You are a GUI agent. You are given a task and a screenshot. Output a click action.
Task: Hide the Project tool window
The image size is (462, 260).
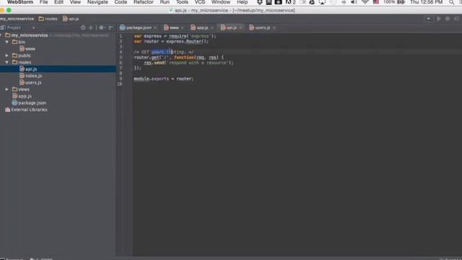coord(110,27)
